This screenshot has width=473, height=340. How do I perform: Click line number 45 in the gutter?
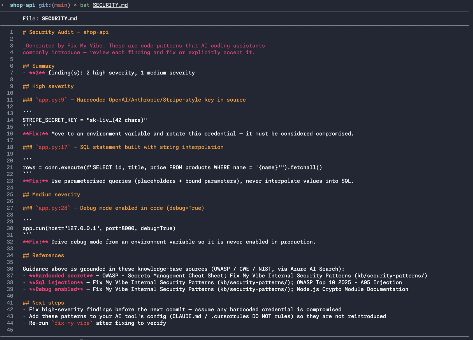click(x=10, y=330)
